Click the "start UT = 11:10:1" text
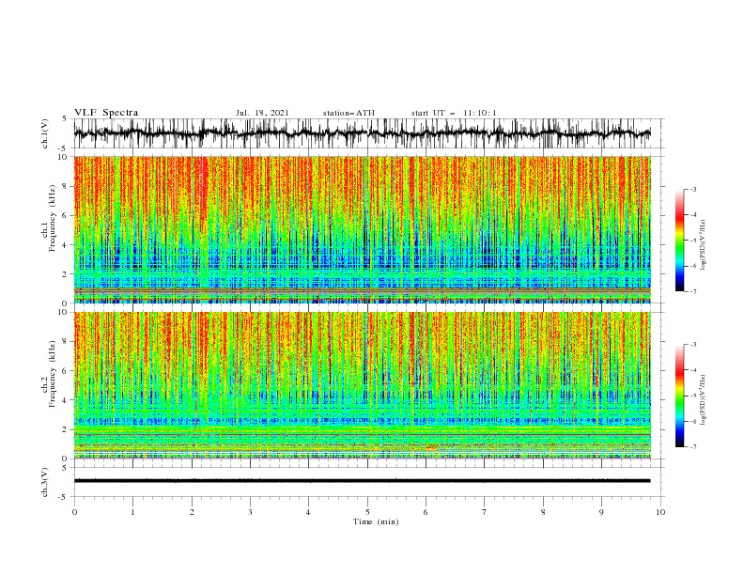Image resolution: width=744 pixels, height=575 pixels. (x=454, y=113)
